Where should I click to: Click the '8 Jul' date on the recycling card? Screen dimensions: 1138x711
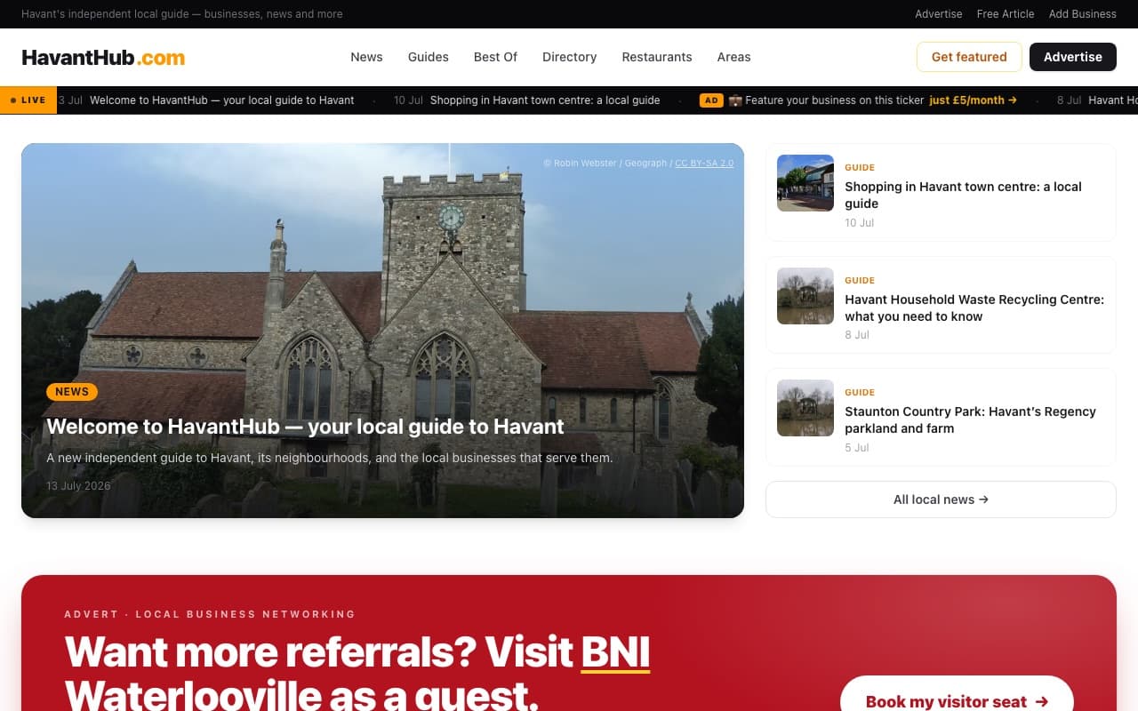click(x=857, y=335)
